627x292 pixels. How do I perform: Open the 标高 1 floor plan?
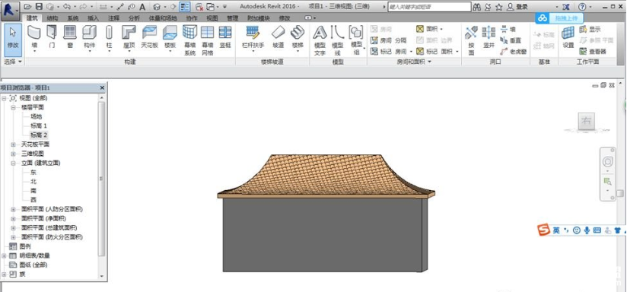(40, 125)
